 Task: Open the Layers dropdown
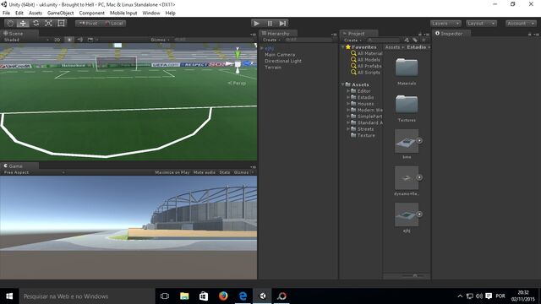445,23
